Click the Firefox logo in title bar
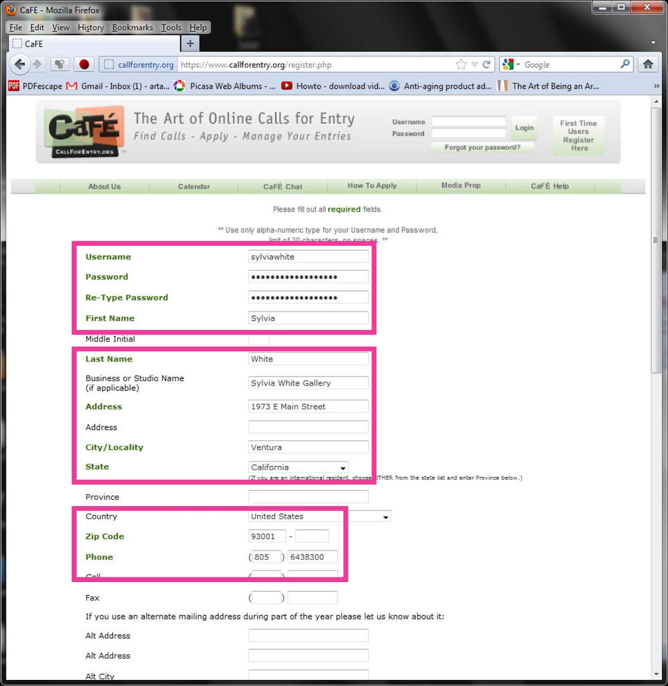This screenshot has height=686, width=668. (x=11, y=9)
